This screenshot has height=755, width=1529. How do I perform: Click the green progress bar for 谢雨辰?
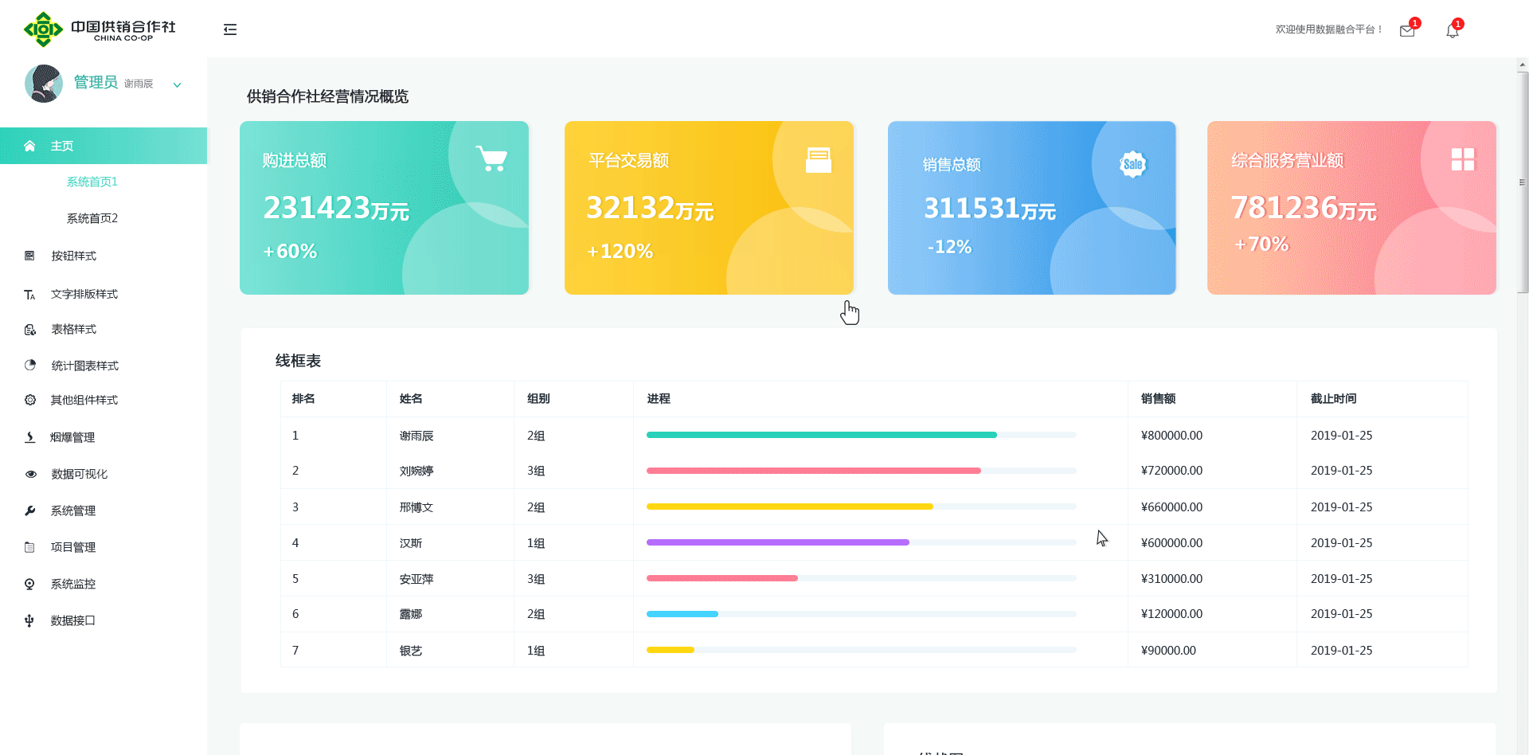[822, 435]
